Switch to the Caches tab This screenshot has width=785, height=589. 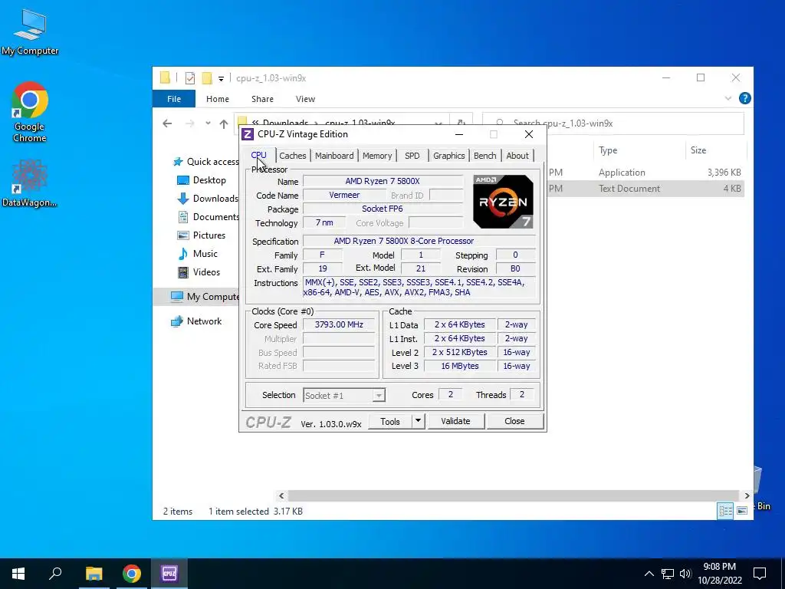click(292, 156)
